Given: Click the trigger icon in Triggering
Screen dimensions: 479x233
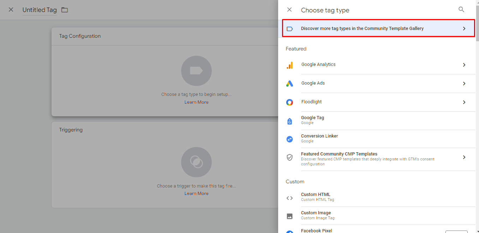Looking at the screenshot, I should coord(196,162).
